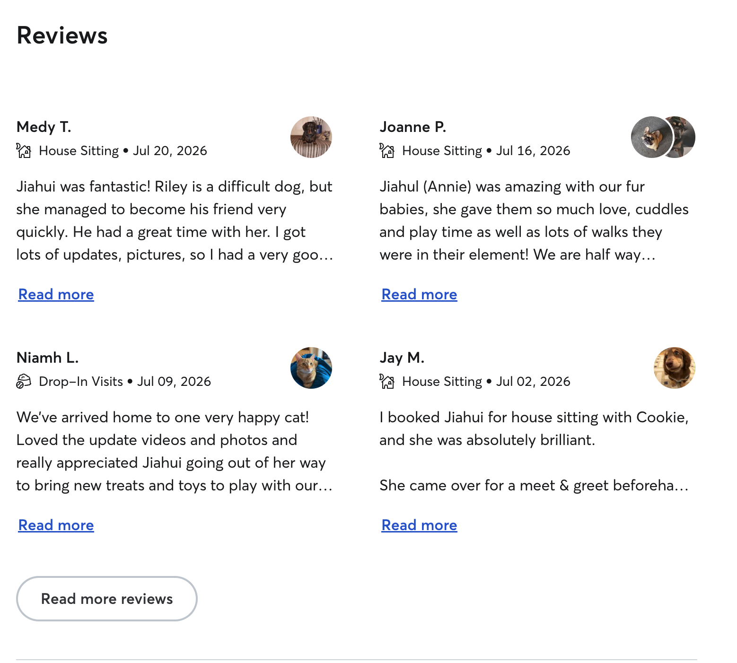Open Jay M.'s brown dog photo

tap(675, 368)
